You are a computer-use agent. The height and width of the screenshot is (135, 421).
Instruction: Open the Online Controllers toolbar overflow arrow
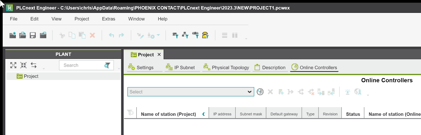368,95
